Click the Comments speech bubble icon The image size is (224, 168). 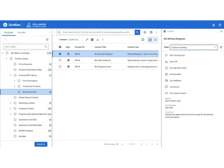click(x=166, y=87)
